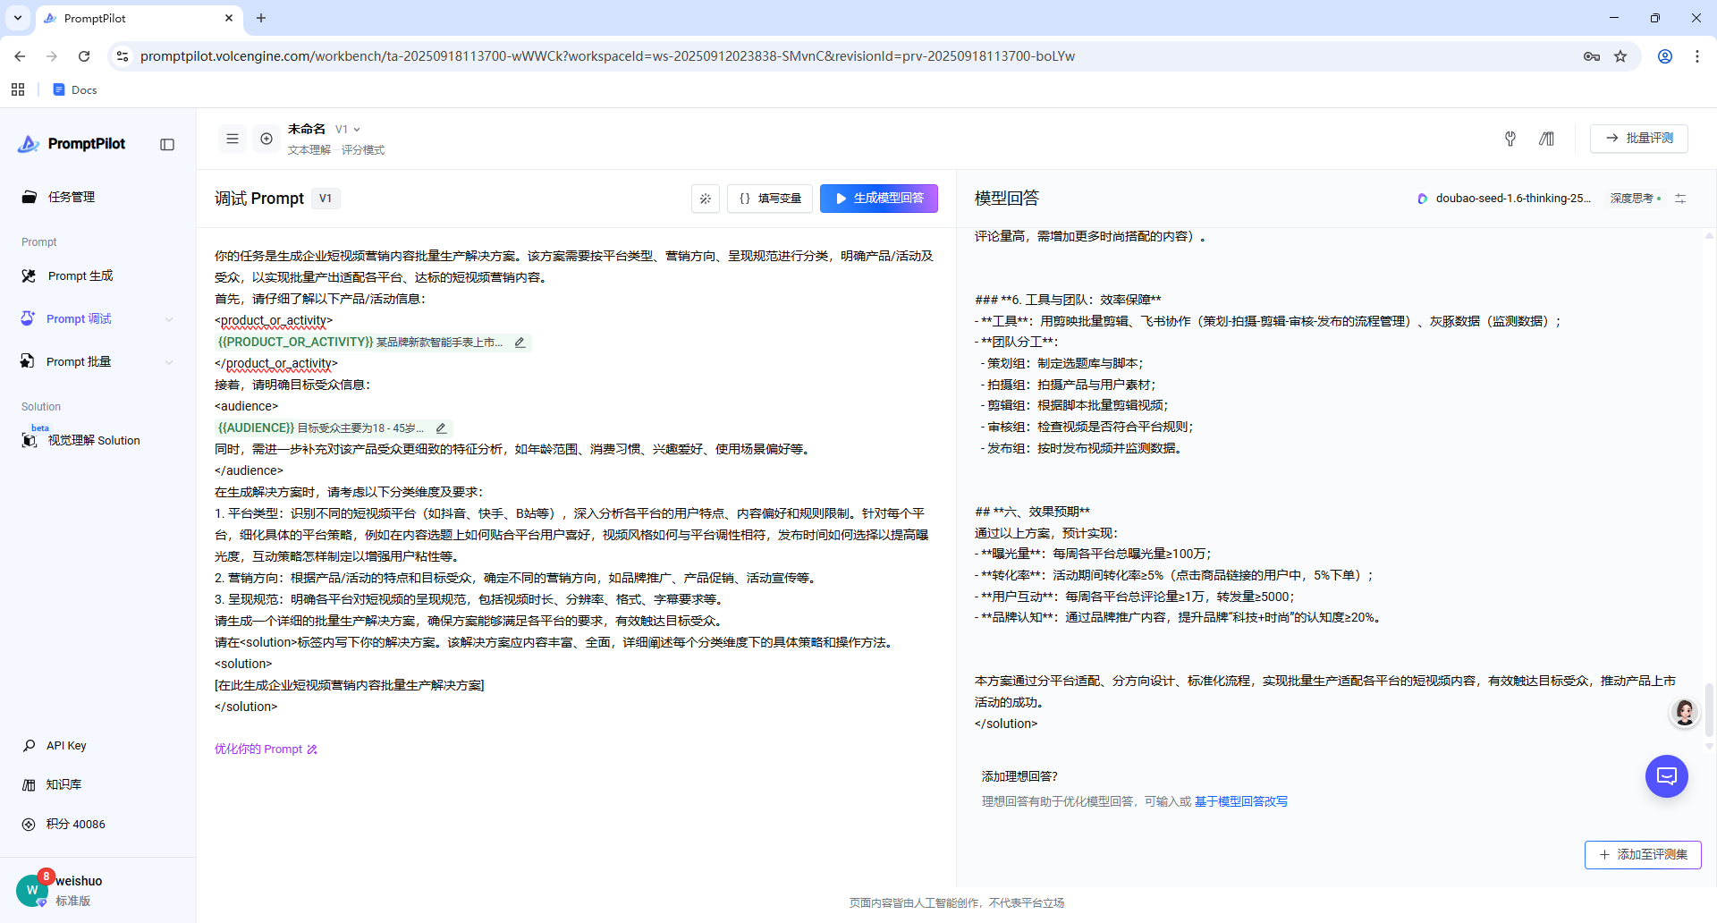The image size is (1717, 923).
Task: Expand the Prompt 批量 submenu
Action: (169, 362)
